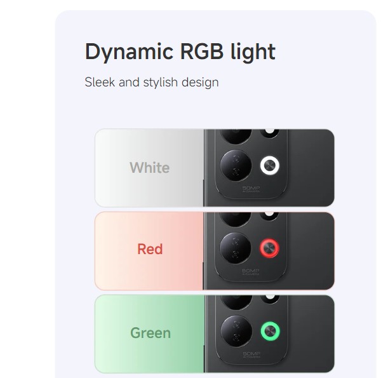Screen dimensions: 381x378
Task: Select the White color label
Action: 150,168
